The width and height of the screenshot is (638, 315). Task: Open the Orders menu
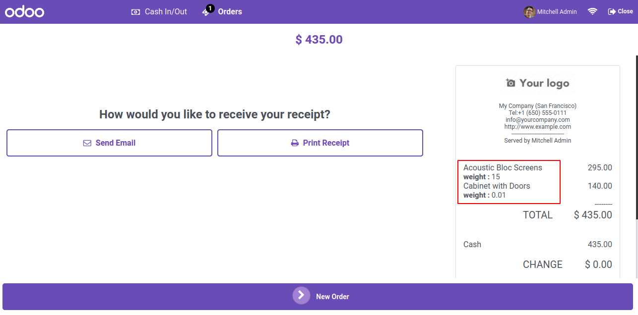pyautogui.click(x=222, y=11)
